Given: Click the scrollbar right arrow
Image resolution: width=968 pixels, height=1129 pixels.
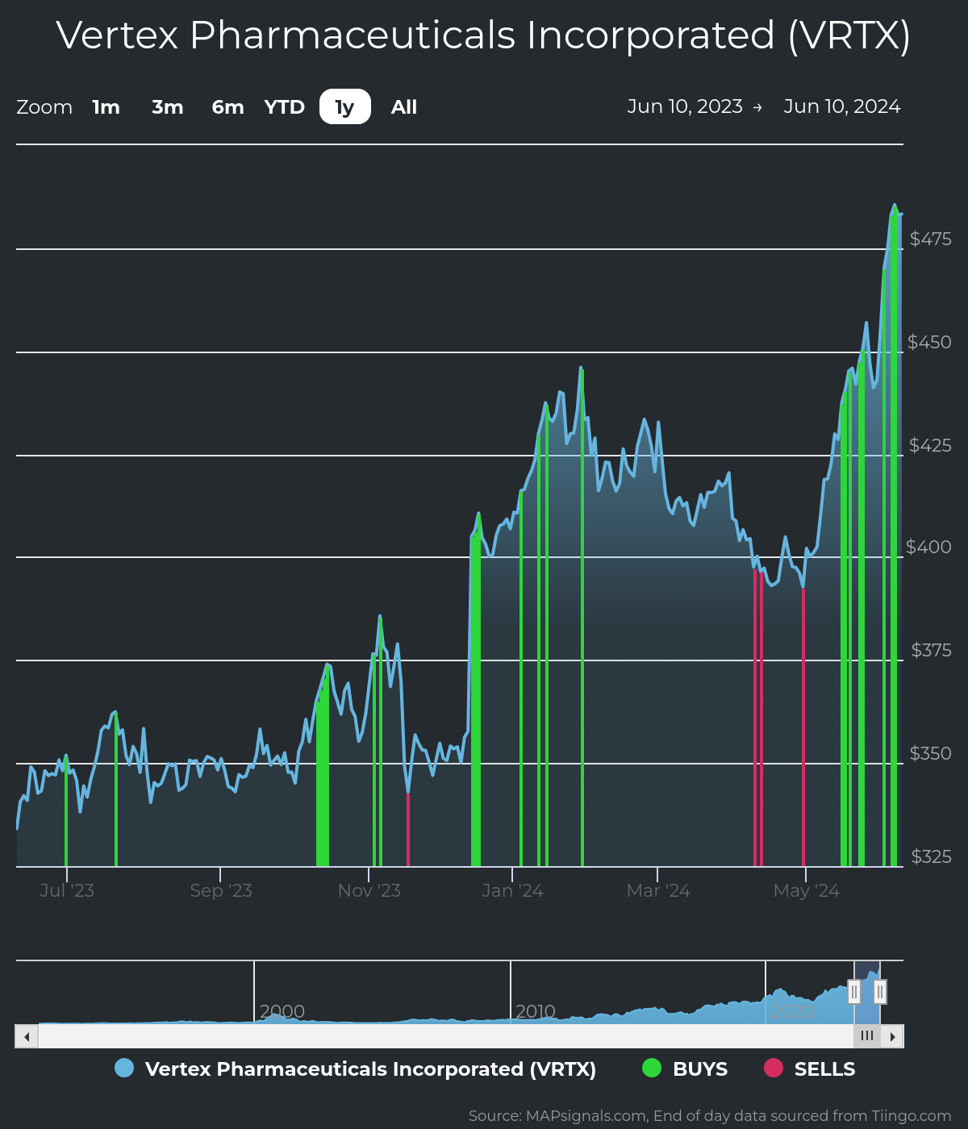Looking at the screenshot, I should click(x=894, y=1036).
